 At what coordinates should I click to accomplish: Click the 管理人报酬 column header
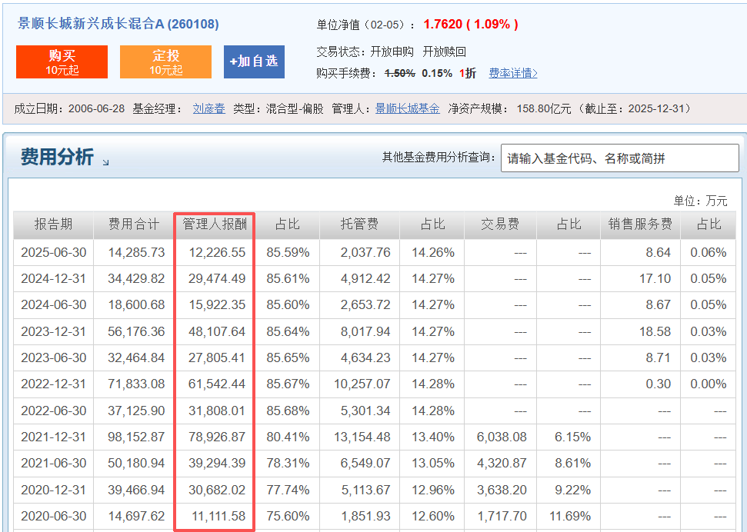click(x=214, y=224)
